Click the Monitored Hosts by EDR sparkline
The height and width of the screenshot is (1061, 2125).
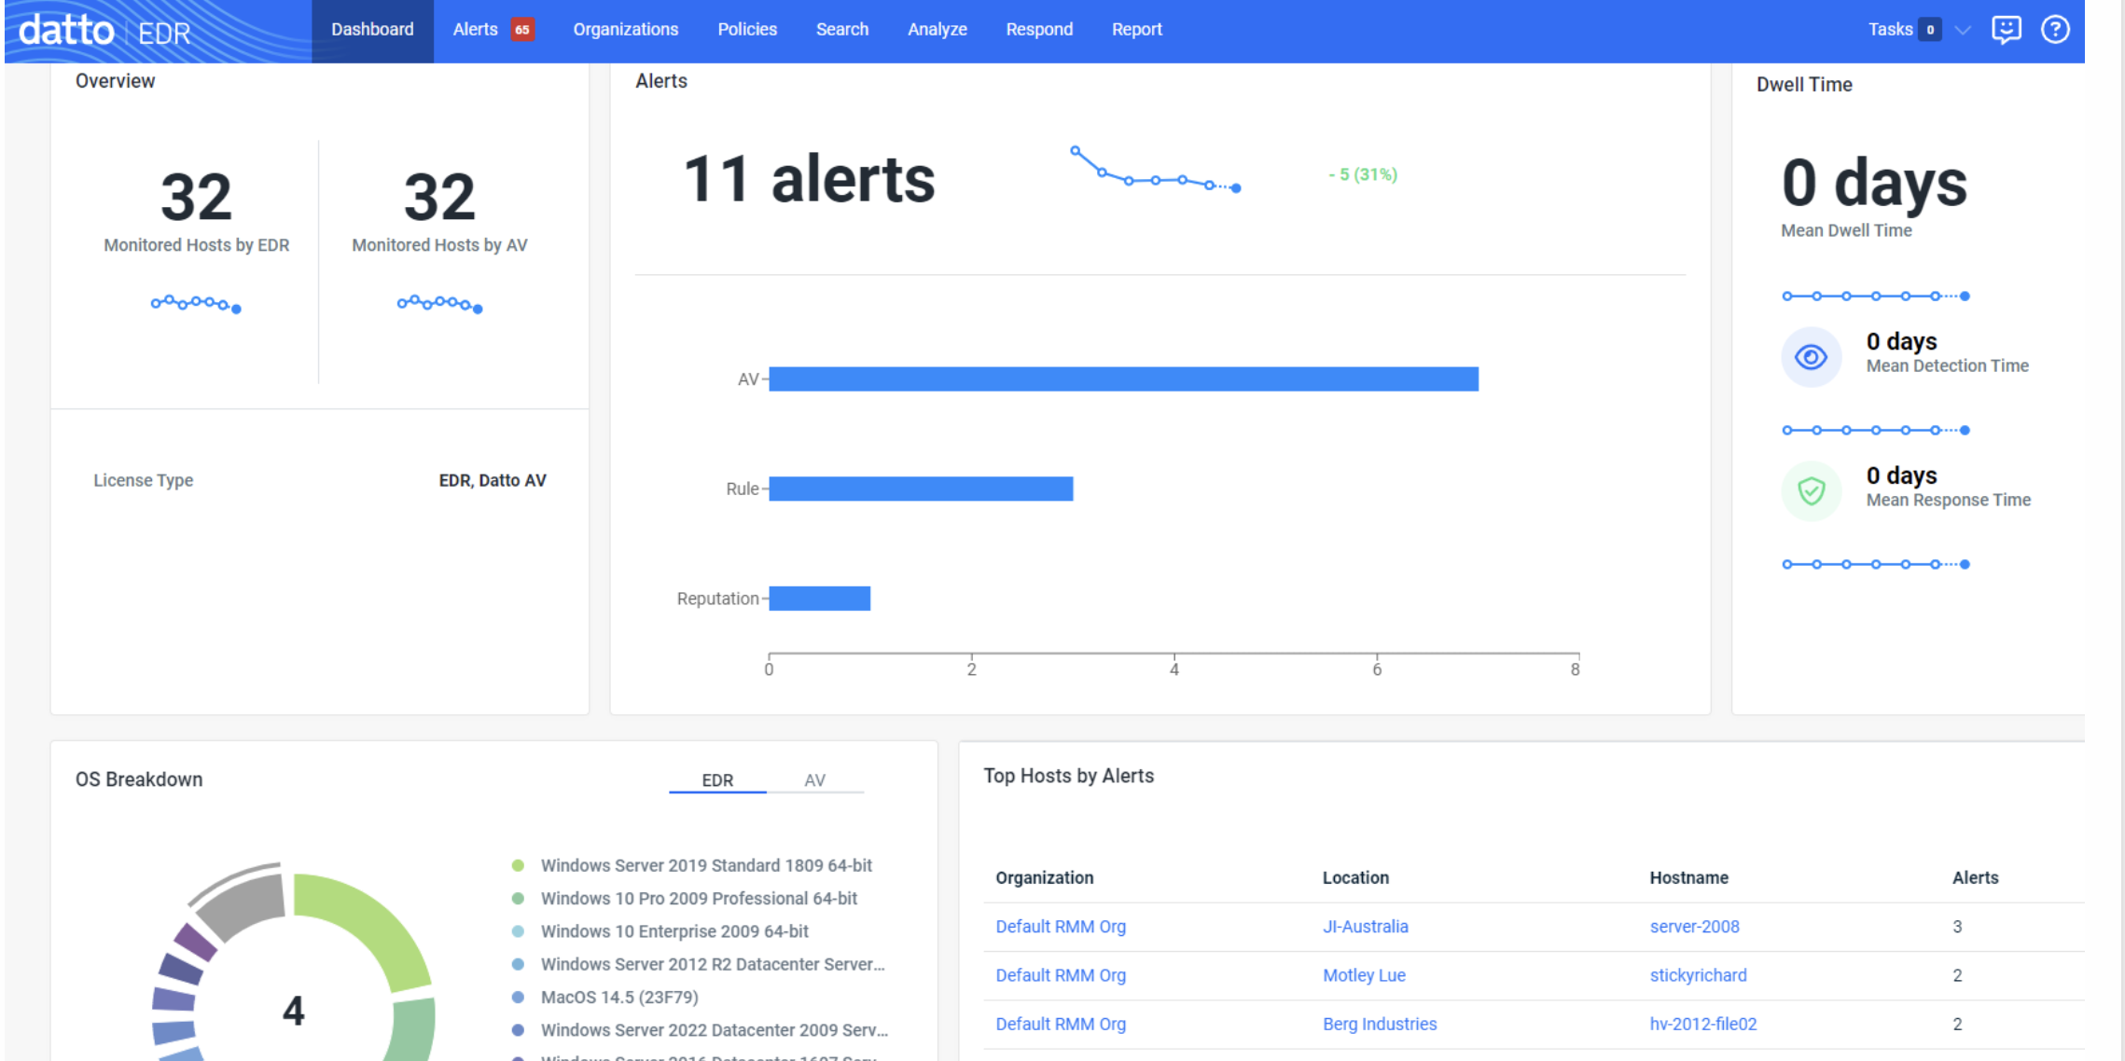coord(196,304)
